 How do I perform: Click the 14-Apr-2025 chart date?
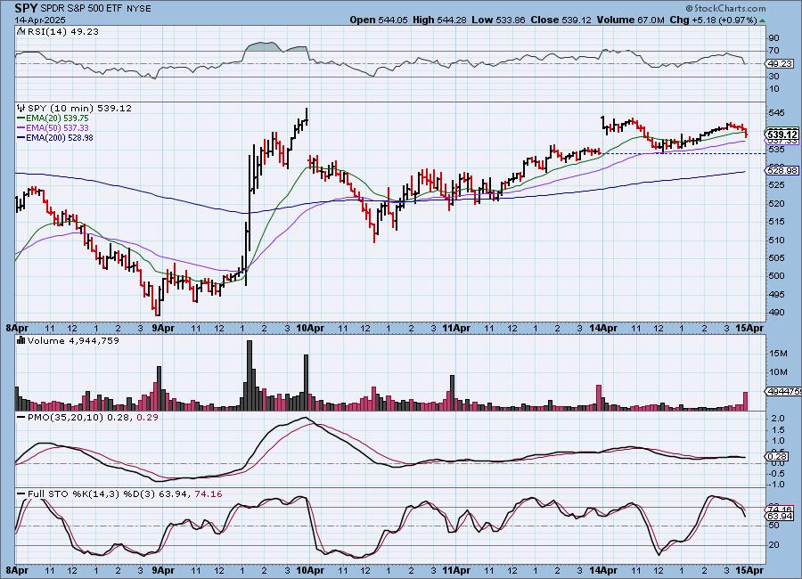tap(40, 20)
